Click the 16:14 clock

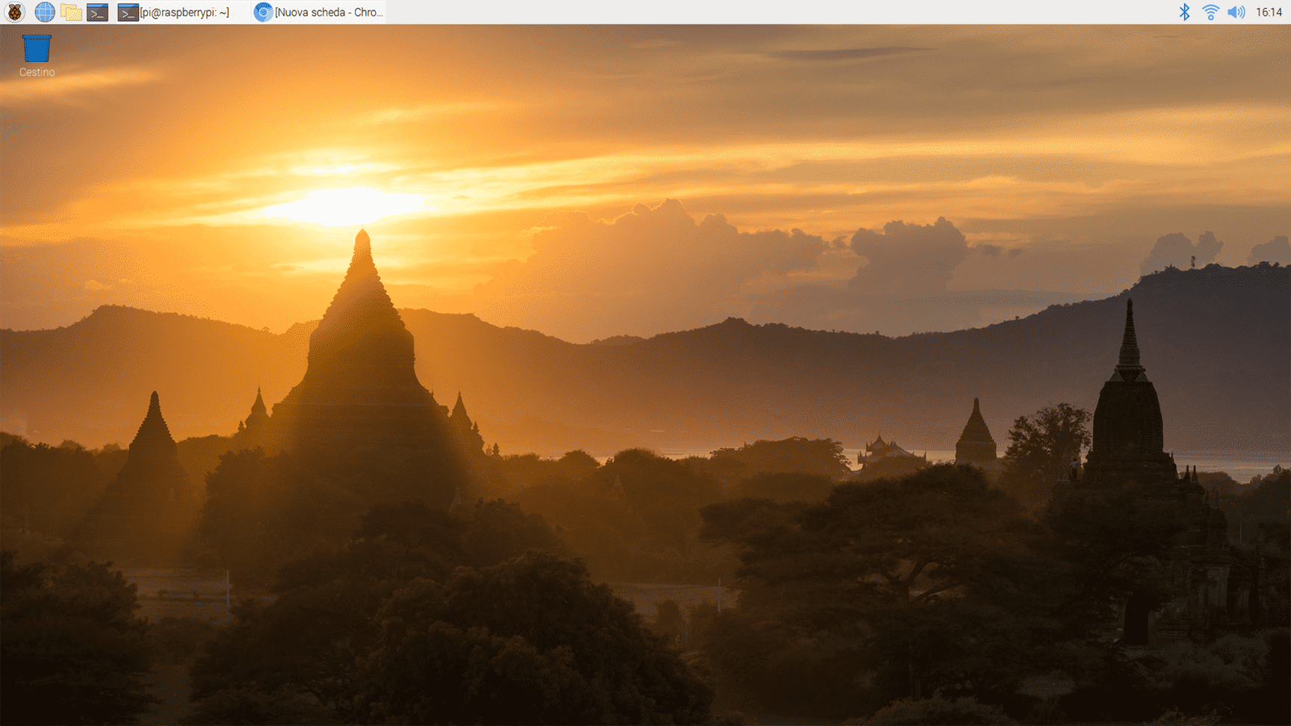click(x=1269, y=12)
